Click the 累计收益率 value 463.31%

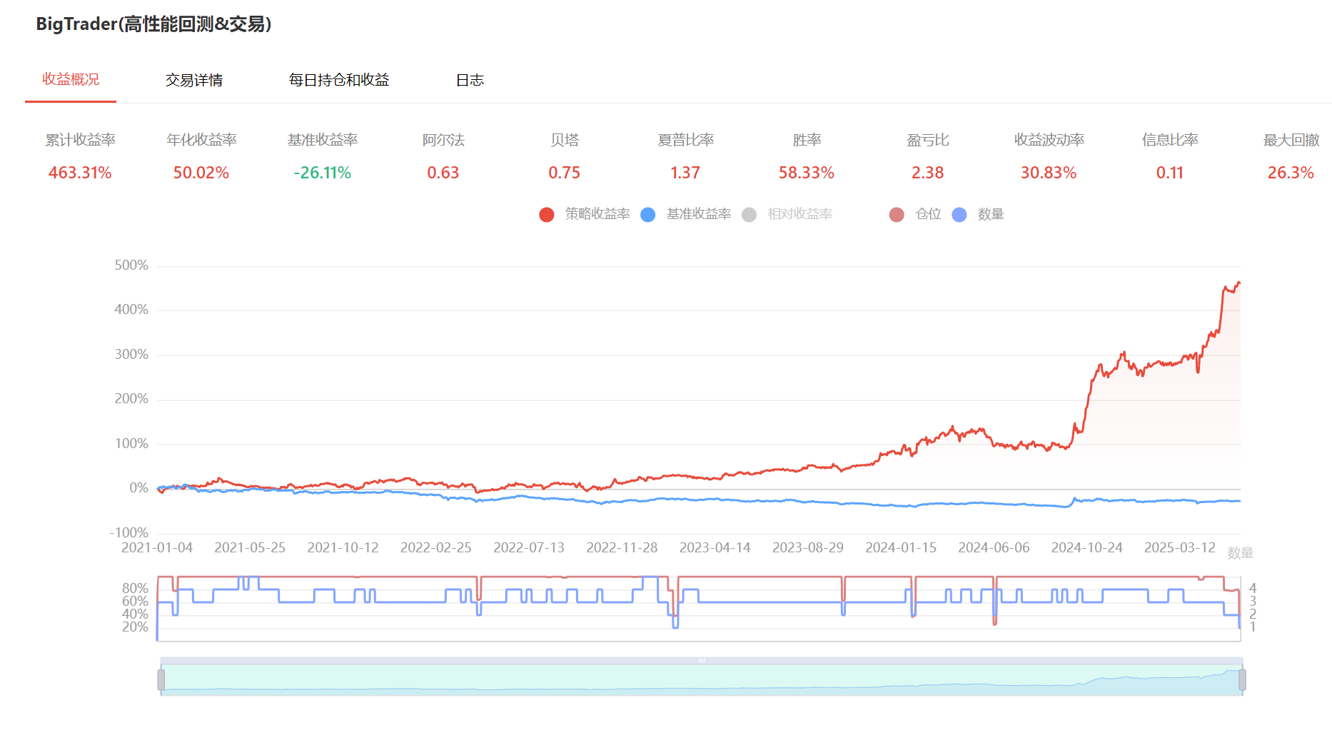80,173
